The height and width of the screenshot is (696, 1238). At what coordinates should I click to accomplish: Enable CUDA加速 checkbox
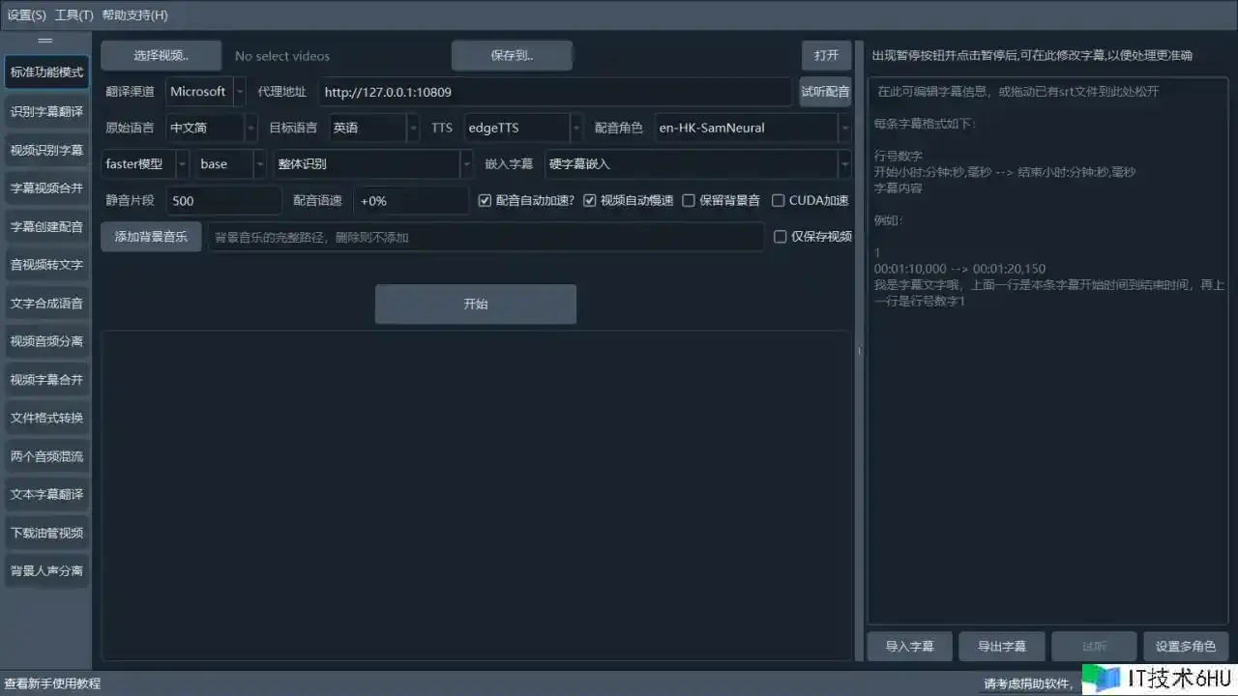778,201
